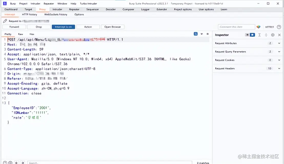The image size is (284, 164).
Task: Go to next search match arrow
Action: coord(23,163)
